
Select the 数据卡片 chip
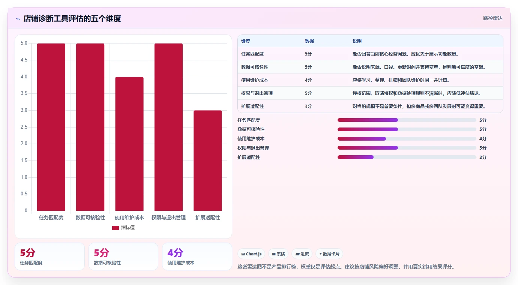pyautogui.click(x=329, y=254)
